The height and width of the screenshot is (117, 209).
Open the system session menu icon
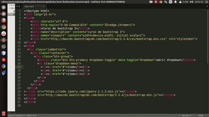tap(207, 2)
